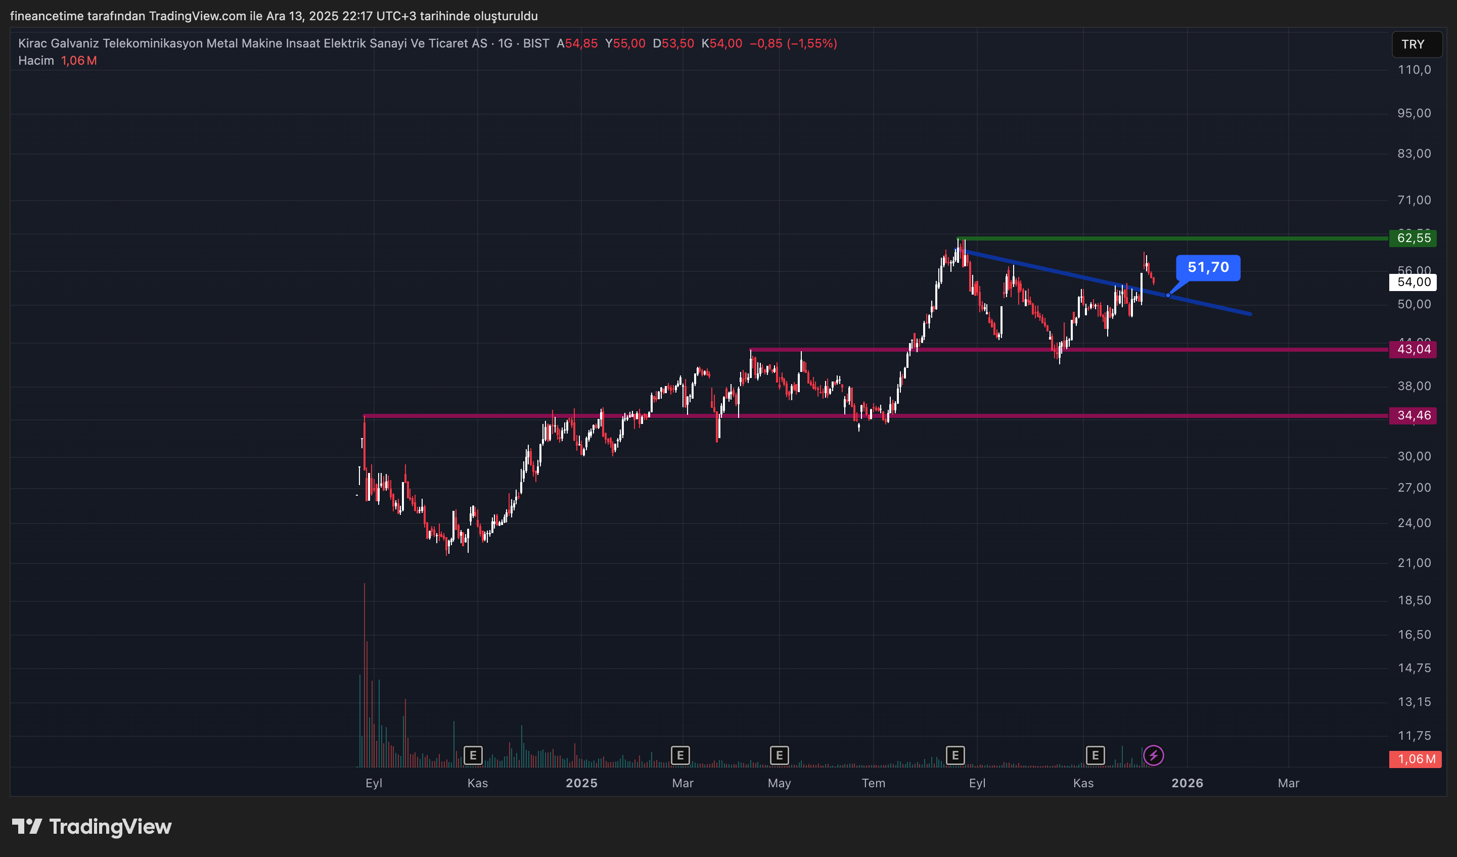
Task: Click the 2026 date axis label
Action: [1187, 783]
